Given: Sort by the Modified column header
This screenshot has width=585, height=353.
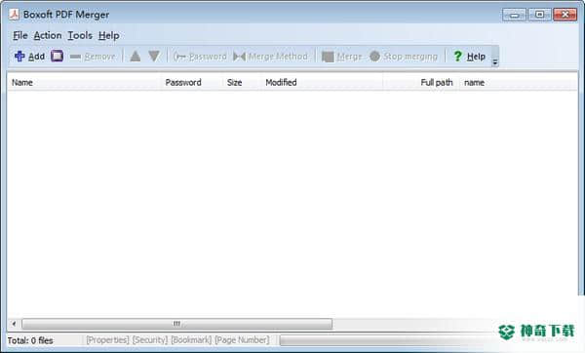Looking at the screenshot, I should [322, 83].
